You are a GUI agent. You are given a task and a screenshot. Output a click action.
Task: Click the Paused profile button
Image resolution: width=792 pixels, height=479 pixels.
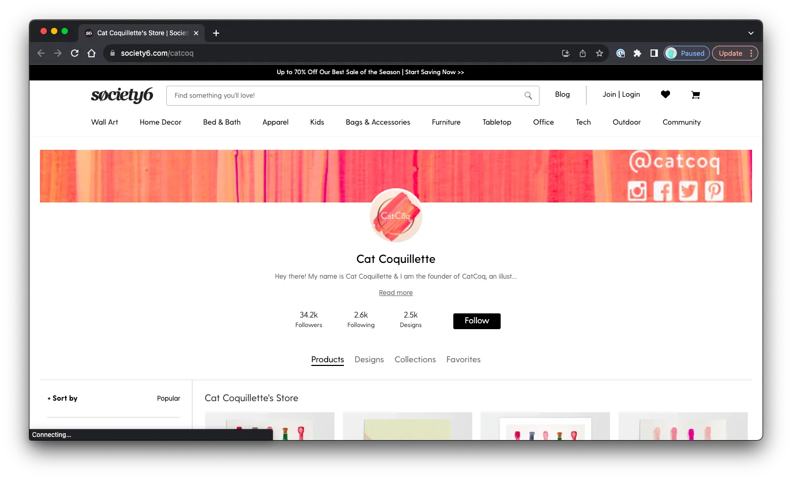687,53
